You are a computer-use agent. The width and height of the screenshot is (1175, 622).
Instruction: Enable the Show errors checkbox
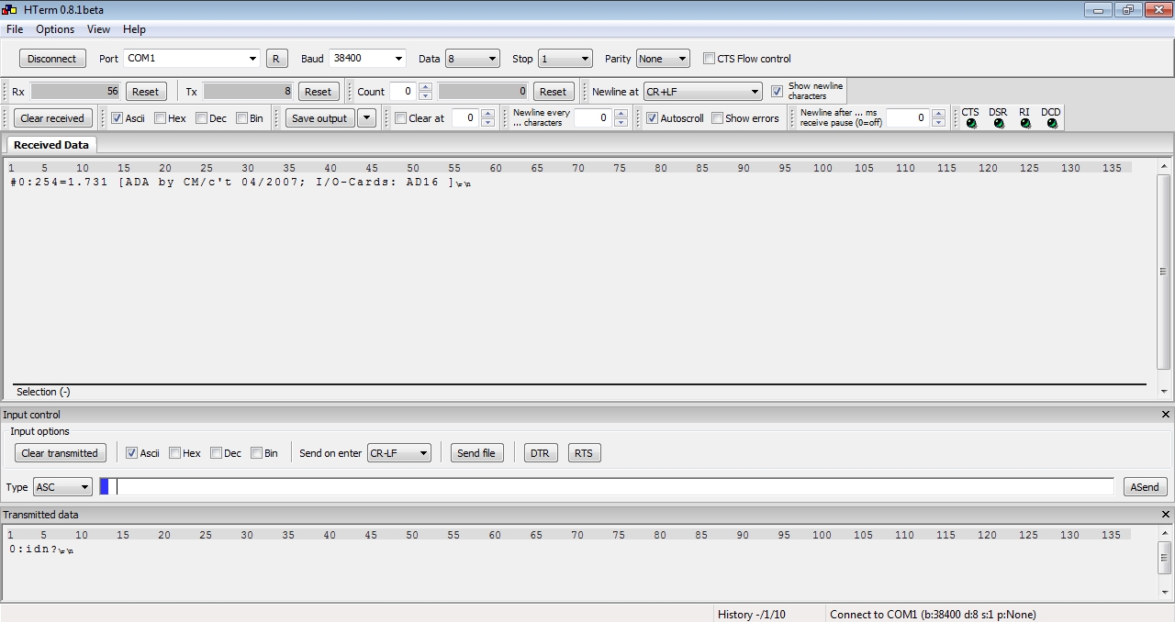(x=718, y=118)
